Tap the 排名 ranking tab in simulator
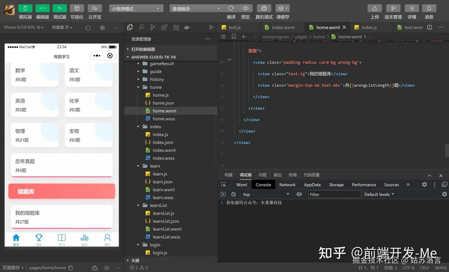This screenshot has width=449, height=272. [x=84, y=240]
